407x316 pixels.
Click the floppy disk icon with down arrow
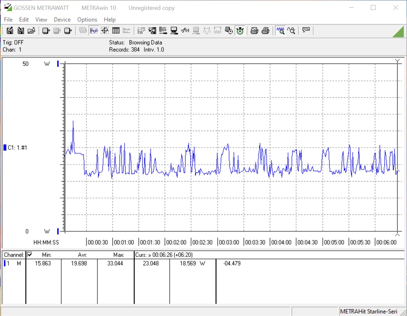21,30
